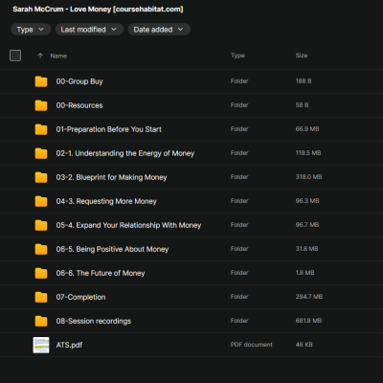Click the 58 B size value
This screenshot has height=383, width=383.
pos(302,105)
